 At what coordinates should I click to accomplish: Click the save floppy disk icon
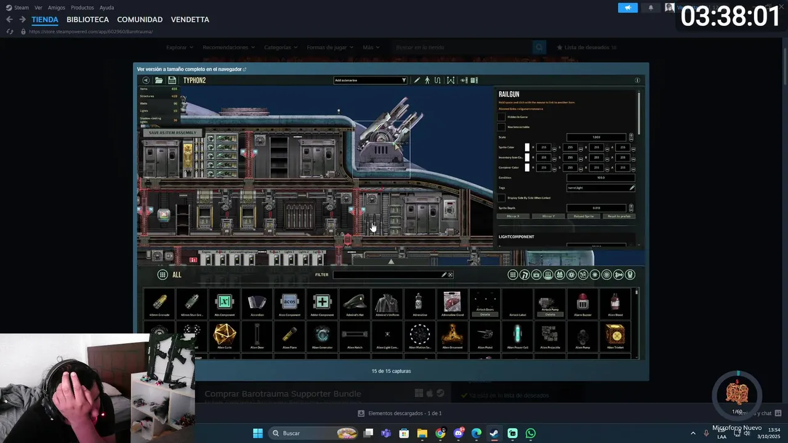pyautogui.click(x=172, y=80)
